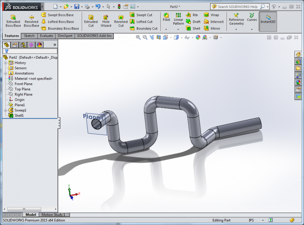
Task: Activate the Fillet tool
Action: tap(166, 17)
